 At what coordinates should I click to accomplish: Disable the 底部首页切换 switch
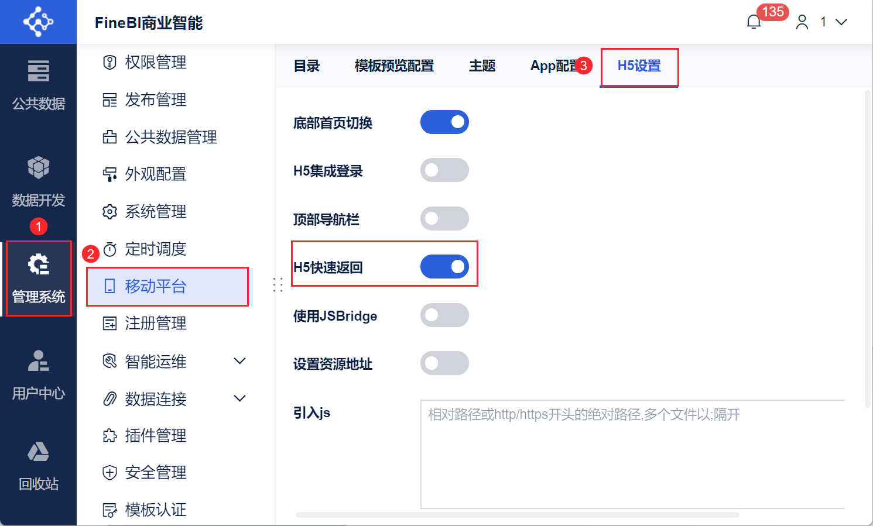pos(444,122)
